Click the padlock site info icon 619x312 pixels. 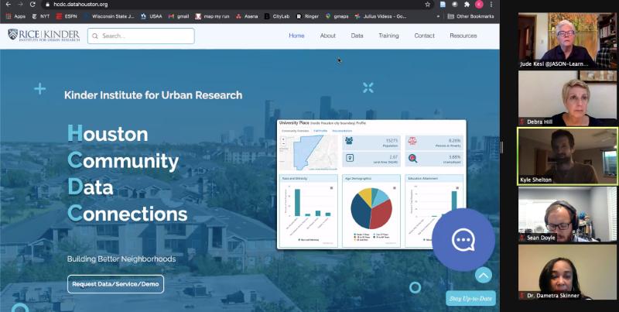(47, 5)
